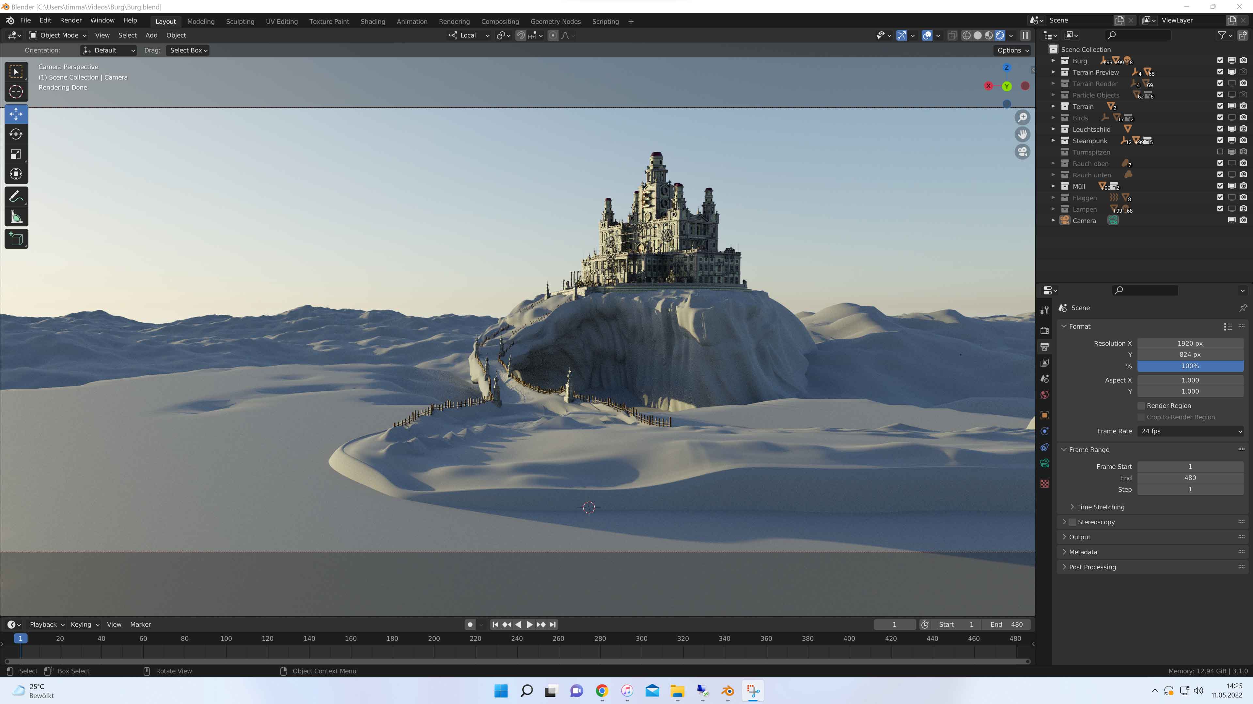
Task: Jump to the last frame
Action: click(553, 624)
